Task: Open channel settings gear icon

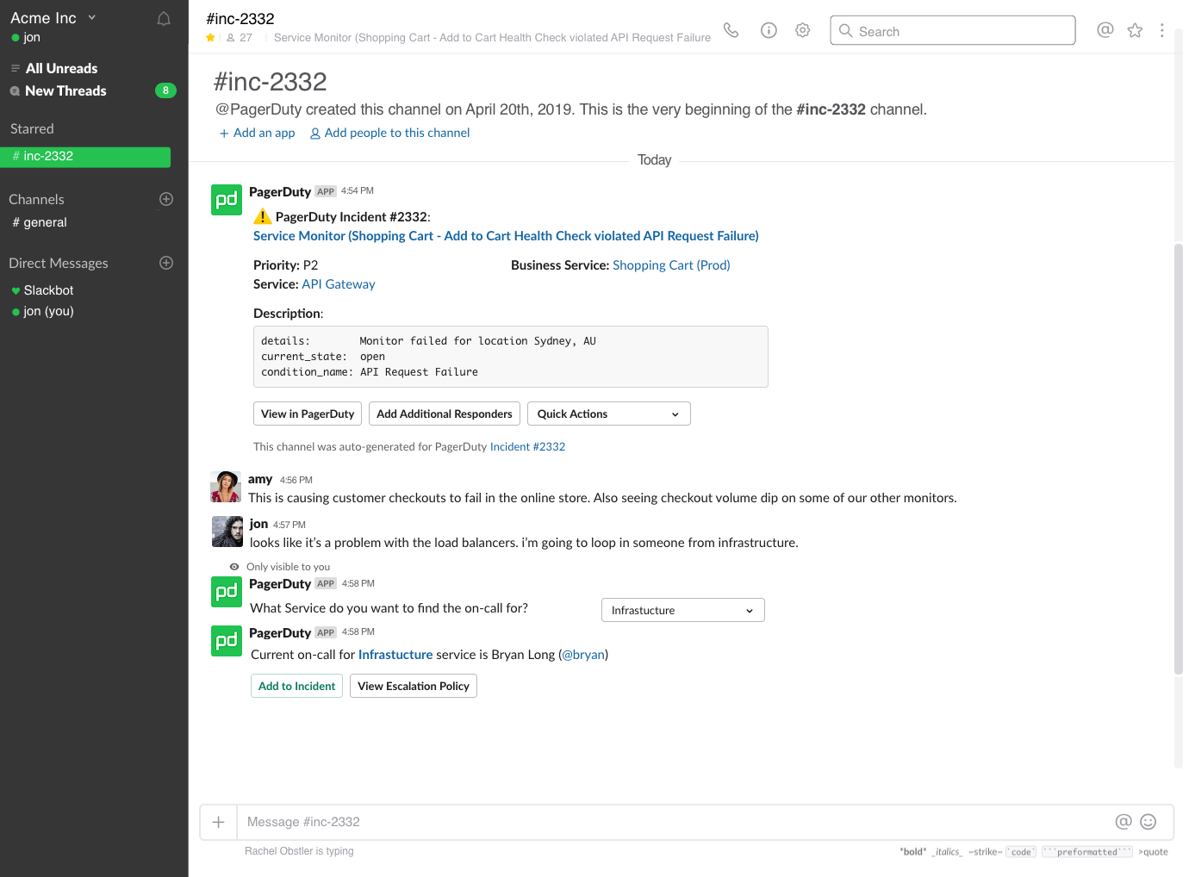Action: 802,30
